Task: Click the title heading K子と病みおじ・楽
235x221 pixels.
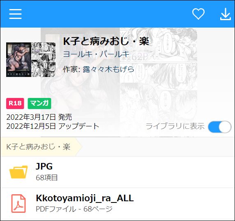Action: 106,41
